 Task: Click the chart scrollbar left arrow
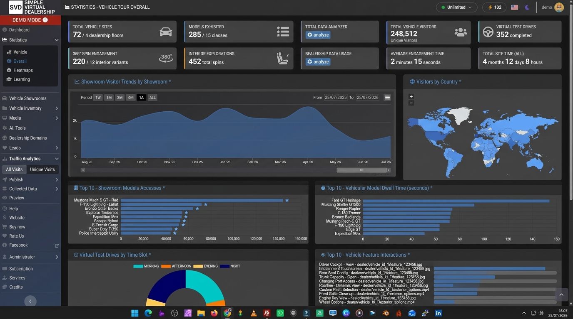(x=83, y=170)
